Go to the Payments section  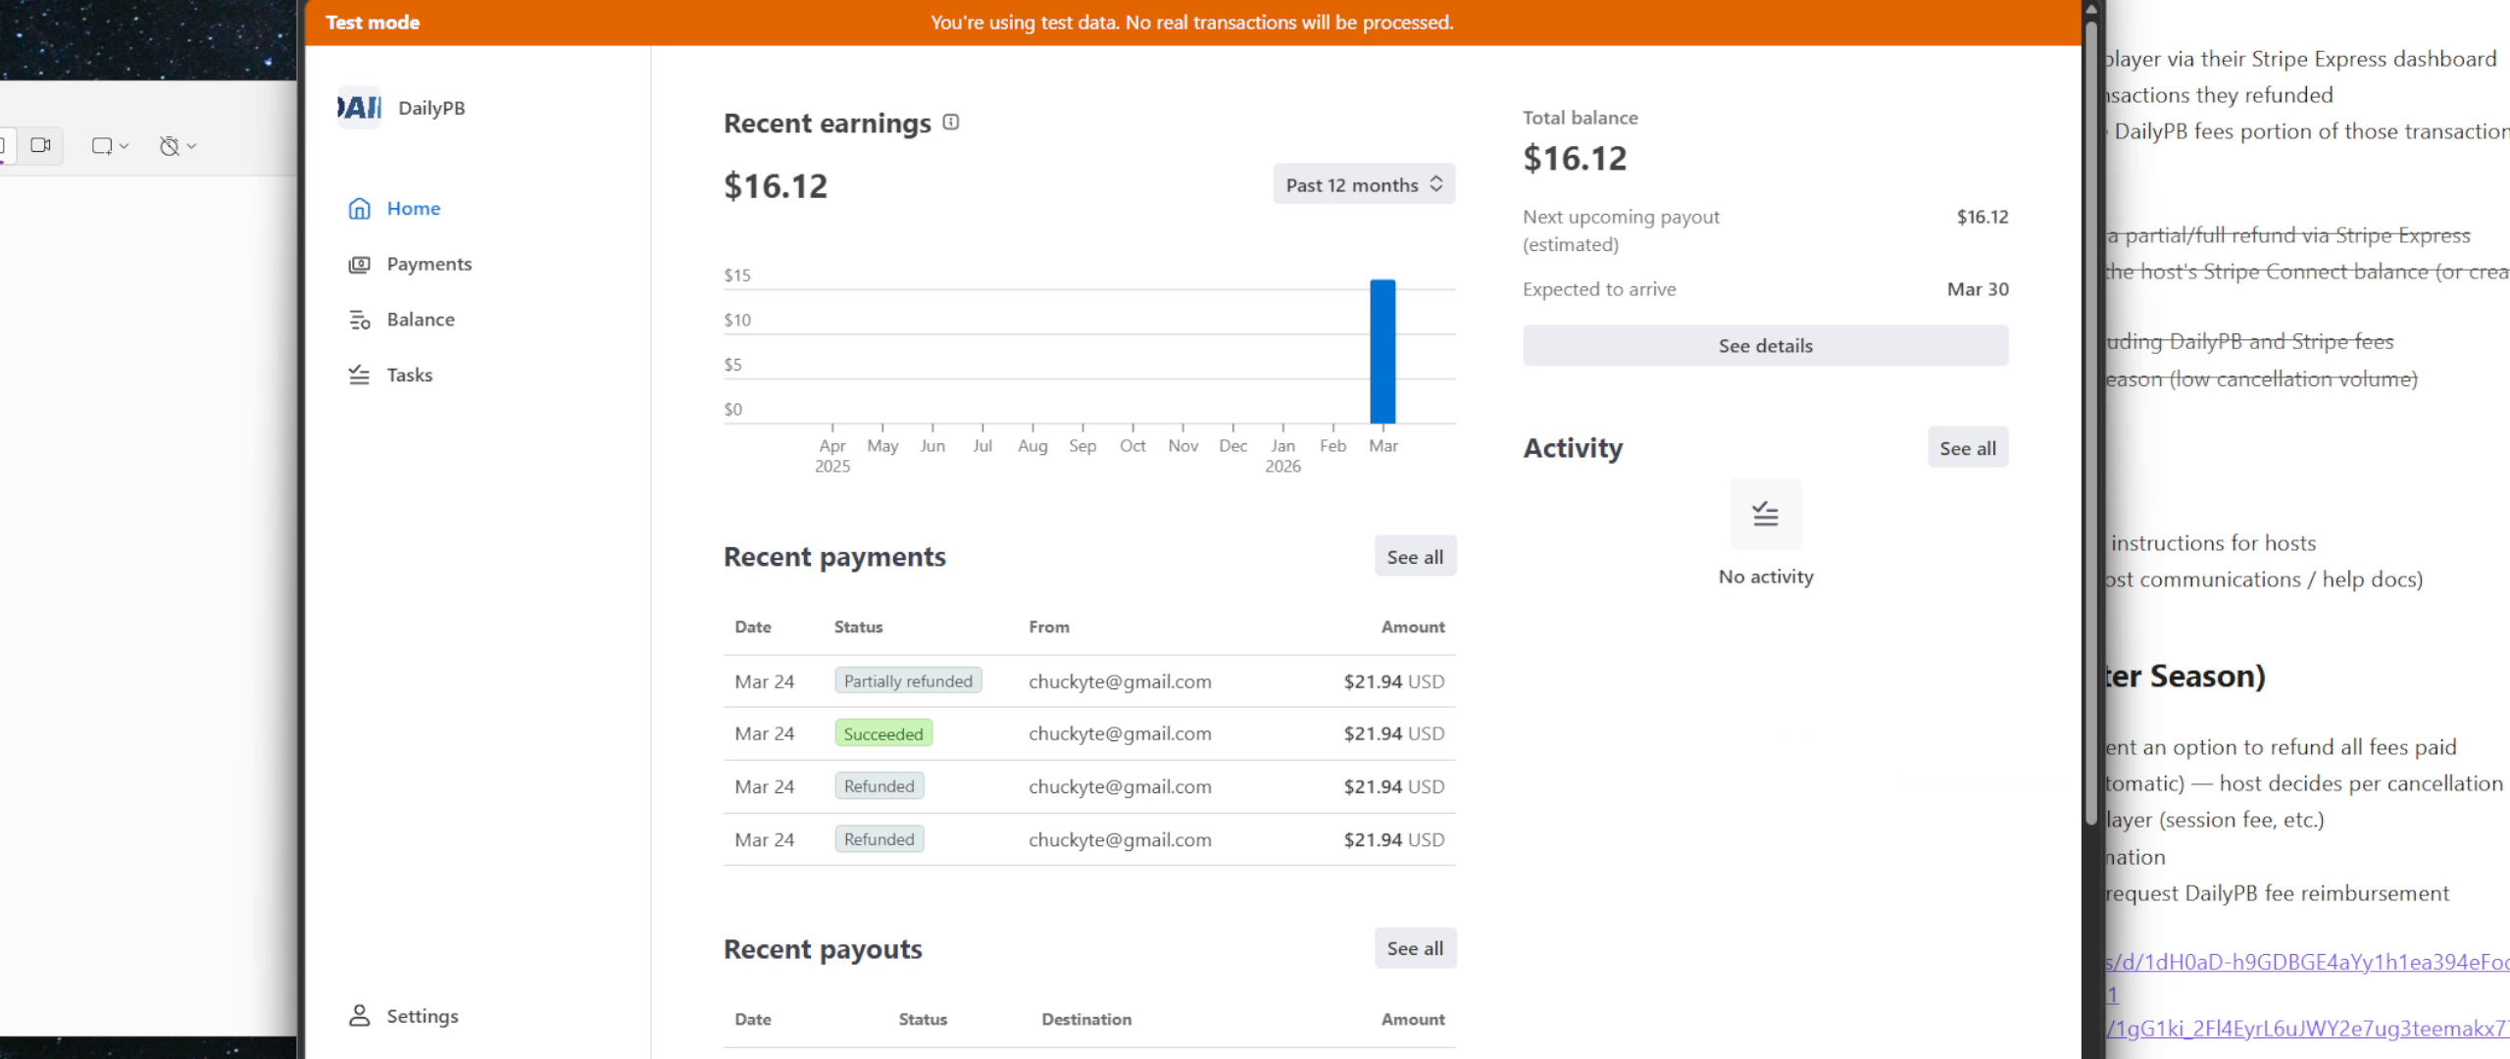428,264
